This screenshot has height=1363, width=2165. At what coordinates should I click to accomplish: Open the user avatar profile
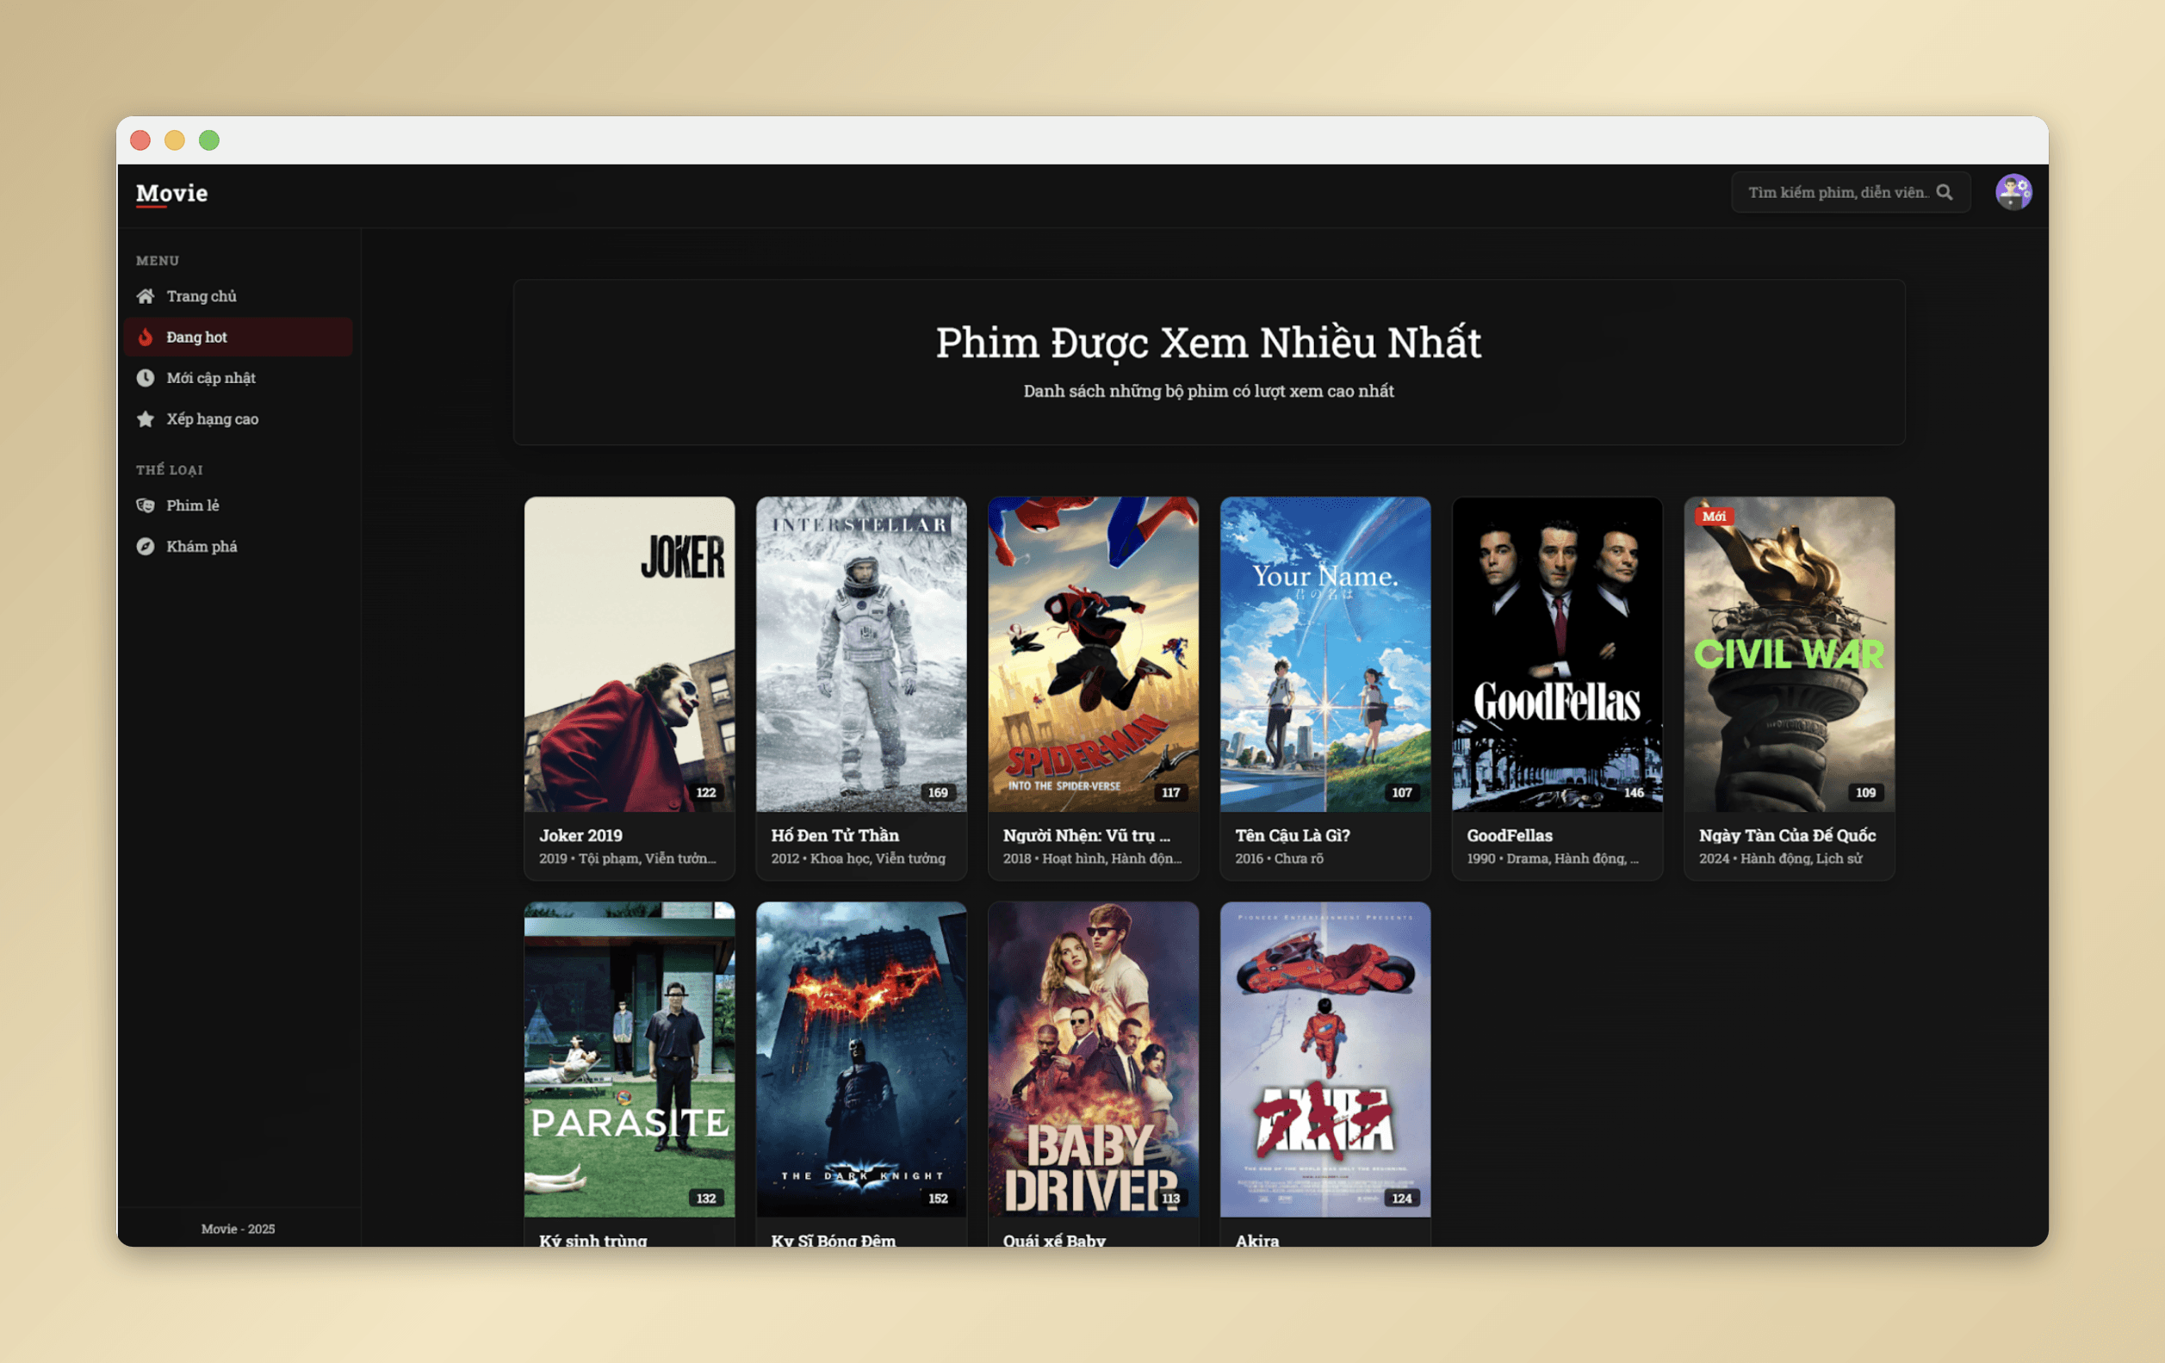pos(2013,192)
